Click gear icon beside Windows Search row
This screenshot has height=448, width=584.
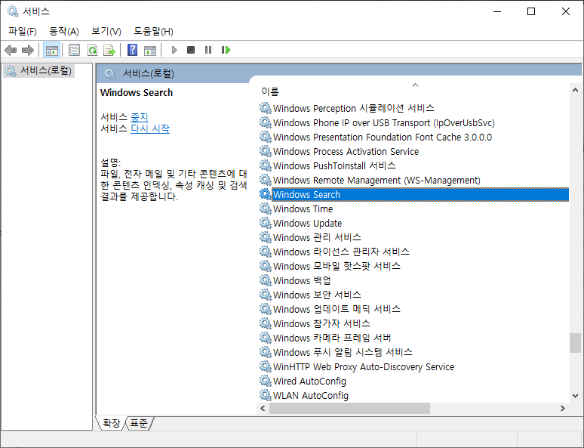tap(265, 194)
